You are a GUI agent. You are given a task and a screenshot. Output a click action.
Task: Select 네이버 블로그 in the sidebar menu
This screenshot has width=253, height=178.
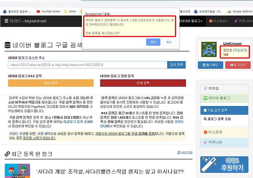pos(224,98)
